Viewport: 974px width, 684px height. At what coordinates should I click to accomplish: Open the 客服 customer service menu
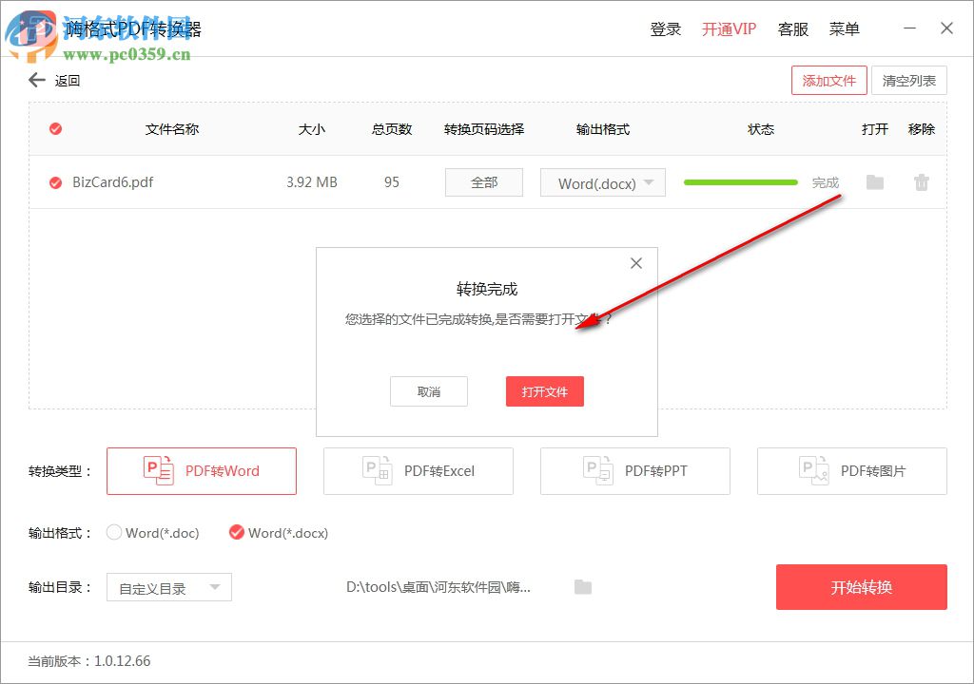tap(793, 28)
